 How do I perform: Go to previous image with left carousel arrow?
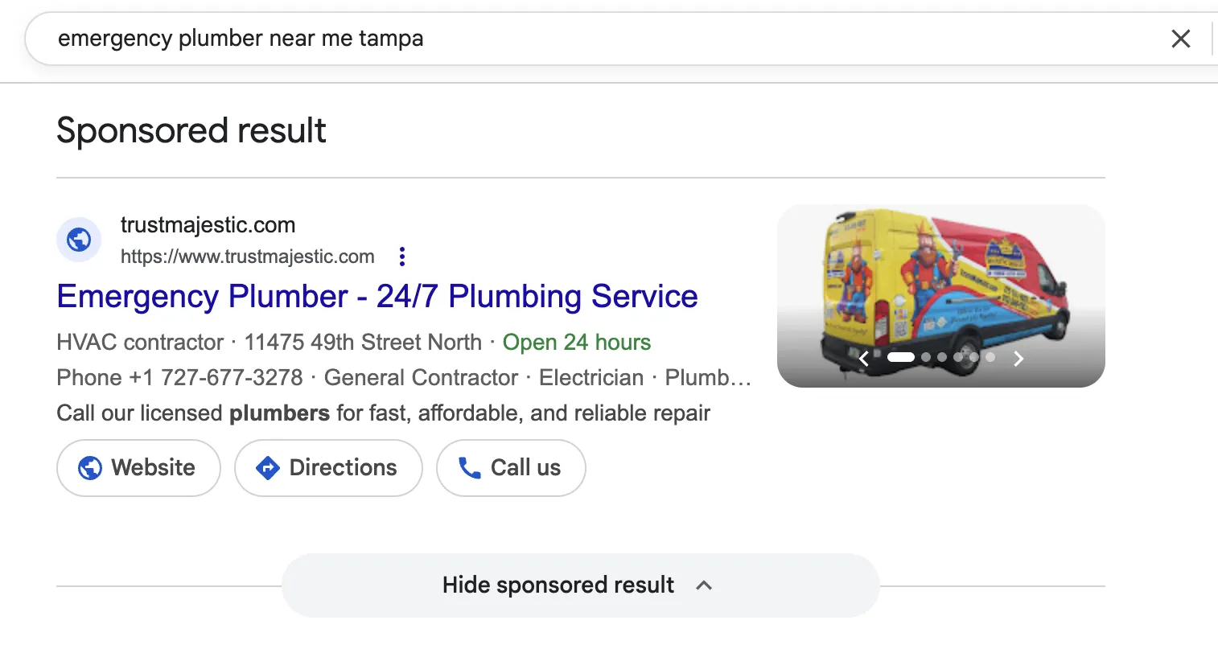(864, 357)
